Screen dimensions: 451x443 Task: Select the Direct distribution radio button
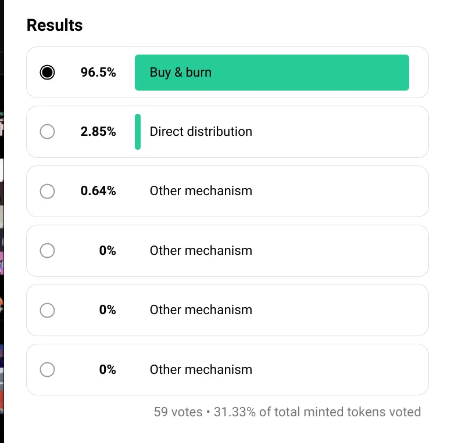click(x=47, y=132)
